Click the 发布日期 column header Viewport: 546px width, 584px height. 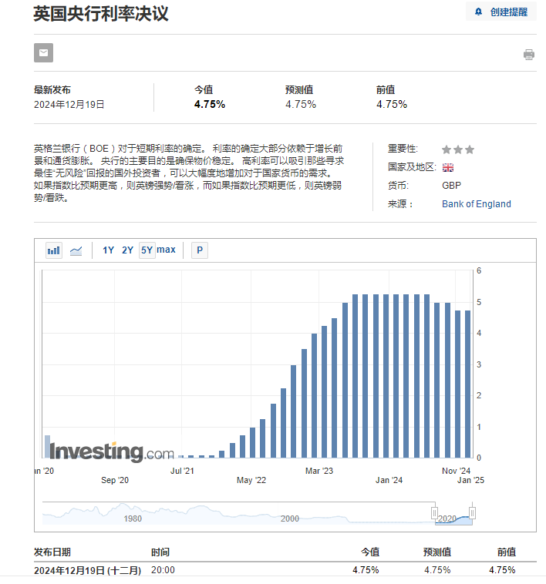coord(52,552)
